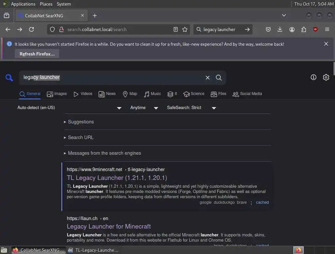The width and height of the screenshot is (335, 254).
Task: Bookmark this page with the star icon
Action: tap(185, 29)
